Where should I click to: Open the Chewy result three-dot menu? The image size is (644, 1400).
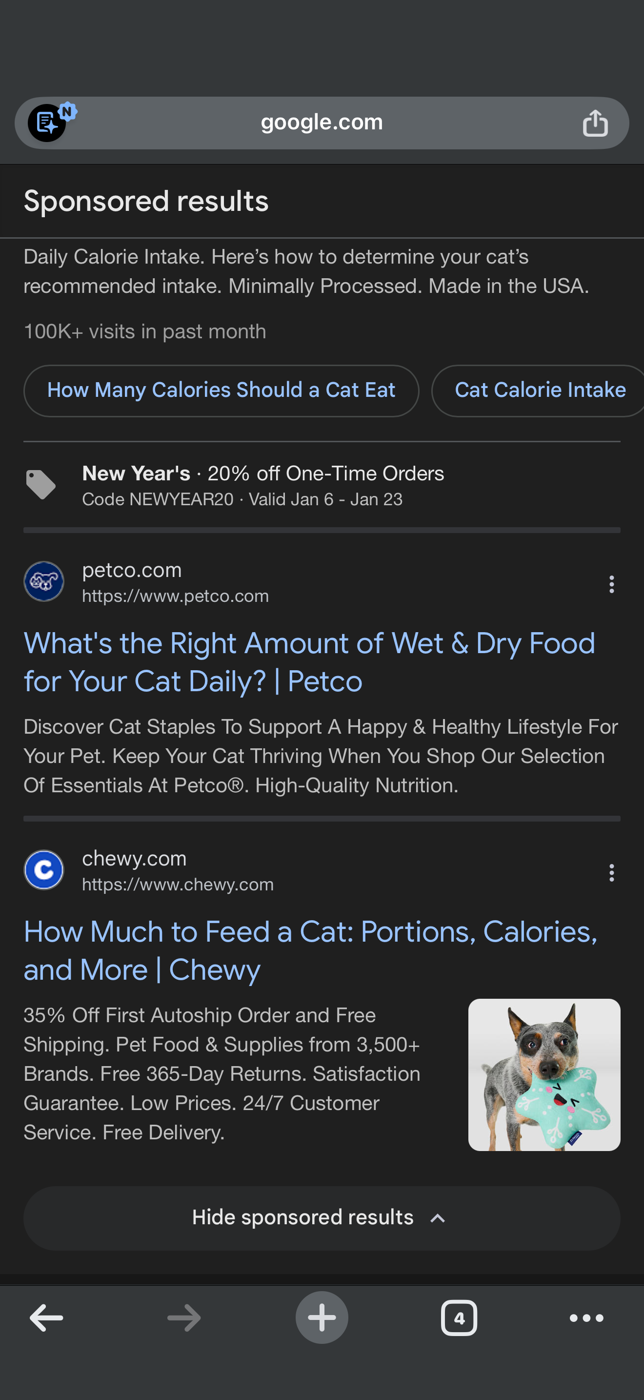click(x=611, y=873)
